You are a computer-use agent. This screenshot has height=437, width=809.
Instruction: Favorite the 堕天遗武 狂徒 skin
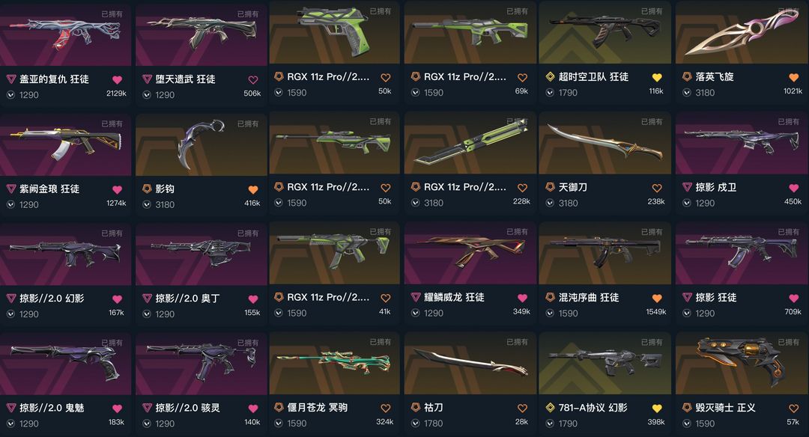(x=253, y=79)
